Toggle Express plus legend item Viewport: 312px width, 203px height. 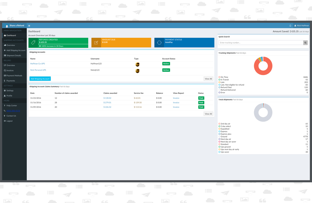tap(225, 134)
